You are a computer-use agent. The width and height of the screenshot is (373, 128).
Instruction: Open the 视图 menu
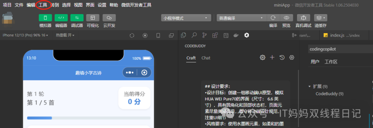point(78,5)
